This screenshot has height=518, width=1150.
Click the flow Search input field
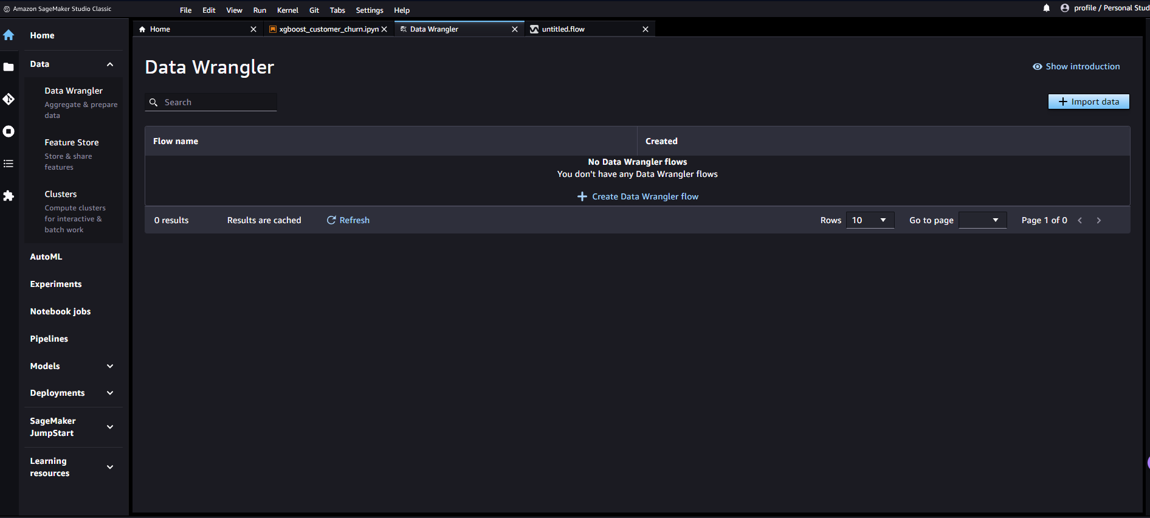point(211,102)
